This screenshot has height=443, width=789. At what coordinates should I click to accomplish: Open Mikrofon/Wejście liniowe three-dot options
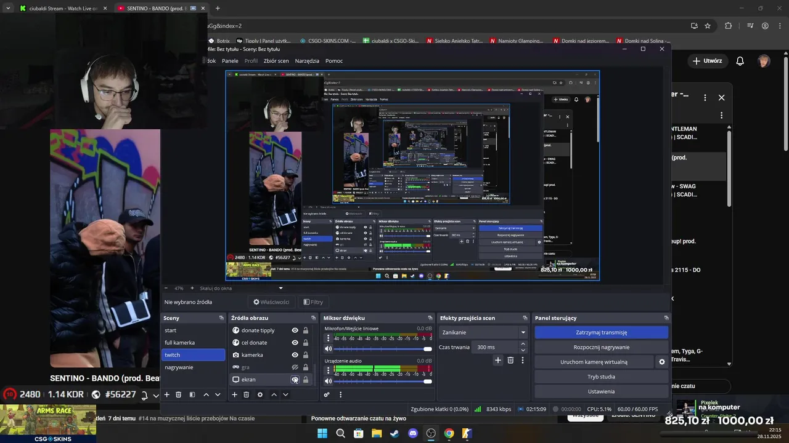pyautogui.click(x=328, y=338)
